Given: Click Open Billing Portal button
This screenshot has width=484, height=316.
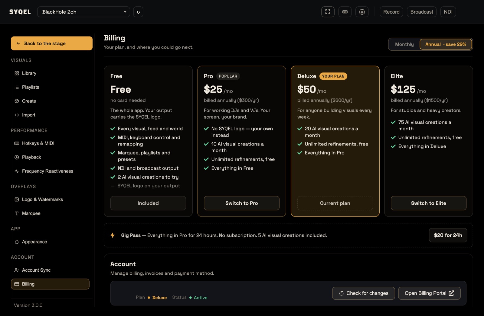Looking at the screenshot, I should tap(429, 293).
